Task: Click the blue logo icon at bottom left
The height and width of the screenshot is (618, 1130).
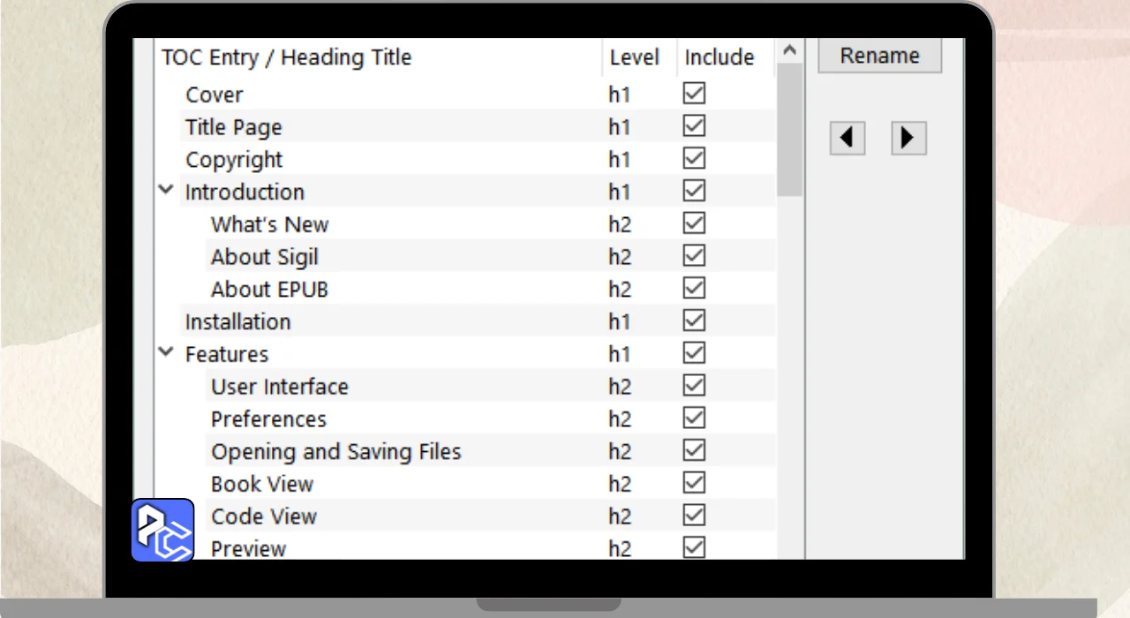Action: (x=162, y=531)
